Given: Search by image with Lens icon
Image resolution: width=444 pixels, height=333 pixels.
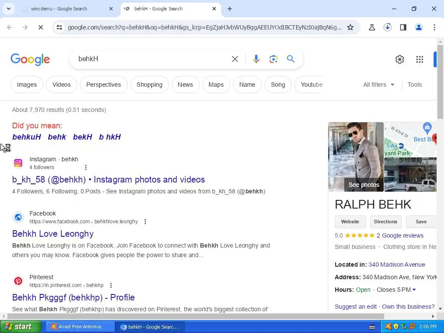Looking at the screenshot, I should [273, 59].
